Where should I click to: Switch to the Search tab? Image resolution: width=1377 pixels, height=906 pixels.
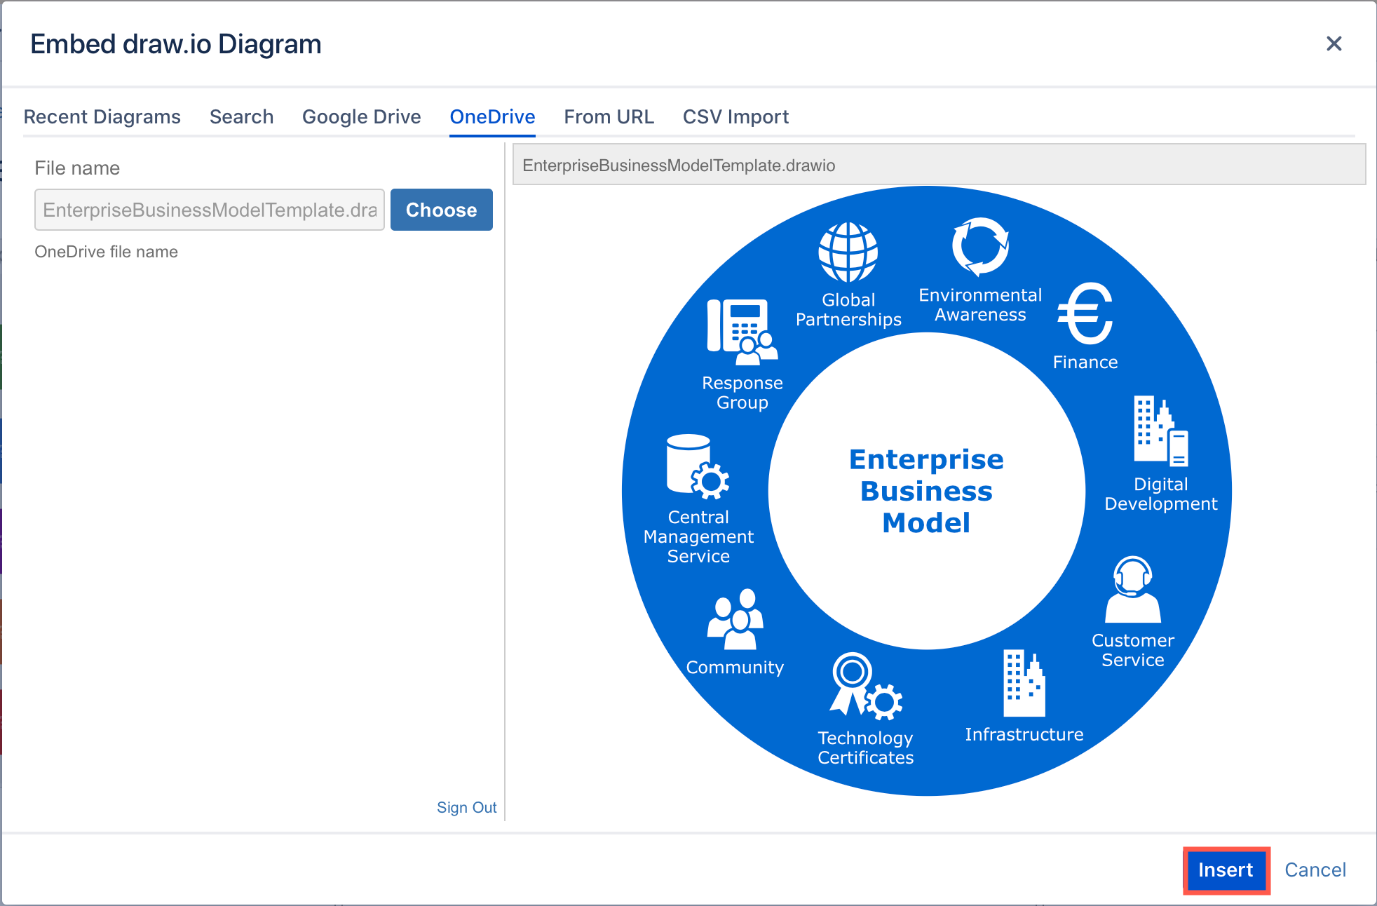241,116
